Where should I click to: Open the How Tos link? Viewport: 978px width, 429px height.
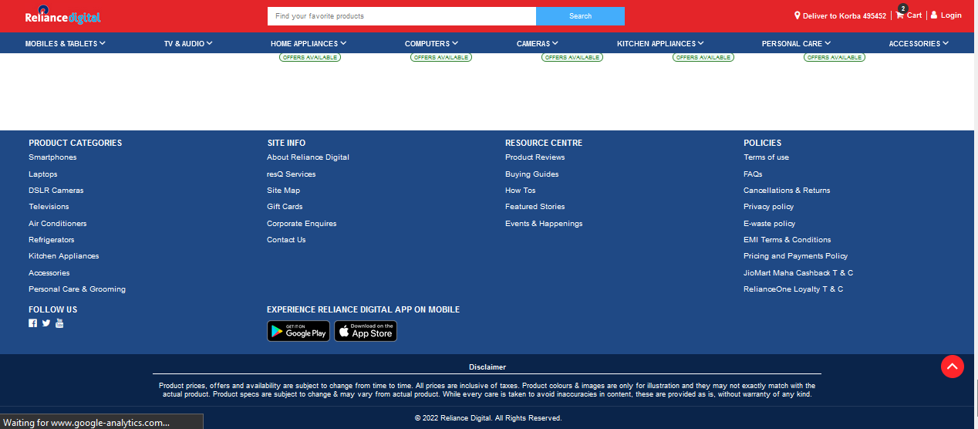coord(521,191)
